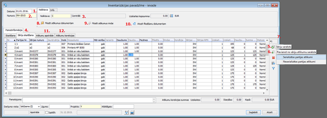Viewport: 327px width, 118px height.
Task: Click the Fiksēt atlikumus dokumentam icon
Action: (42, 23)
